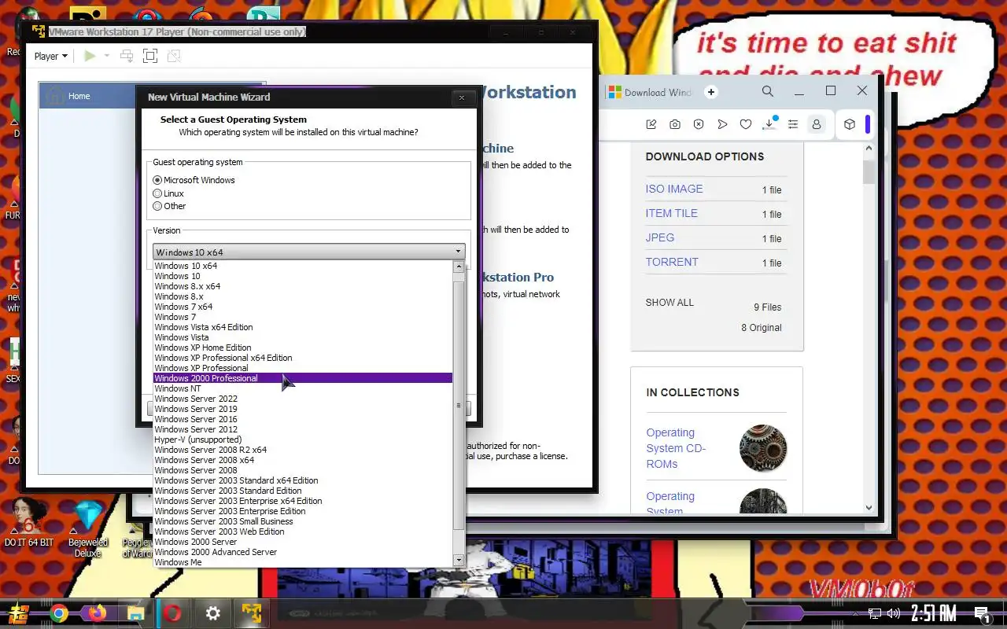This screenshot has height=629, width=1007.
Task: Launch Firefox from the taskbar
Action: coord(97,613)
